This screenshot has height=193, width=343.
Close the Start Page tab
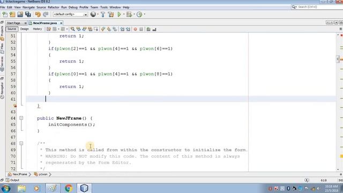(25, 23)
